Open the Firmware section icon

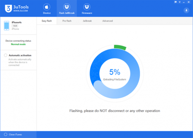[87, 7]
